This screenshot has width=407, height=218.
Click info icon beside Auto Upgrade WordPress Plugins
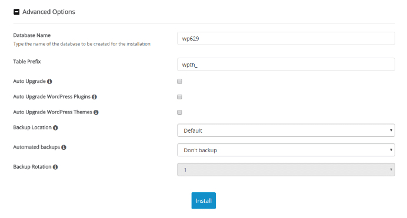click(94, 97)
